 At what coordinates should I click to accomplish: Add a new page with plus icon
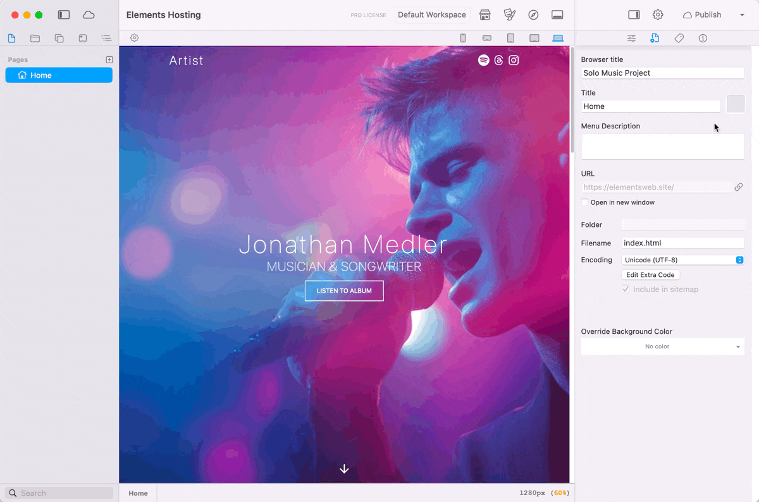point(109,59)
